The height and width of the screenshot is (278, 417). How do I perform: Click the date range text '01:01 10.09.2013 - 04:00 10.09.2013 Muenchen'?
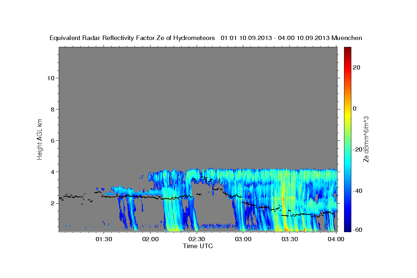292,38
